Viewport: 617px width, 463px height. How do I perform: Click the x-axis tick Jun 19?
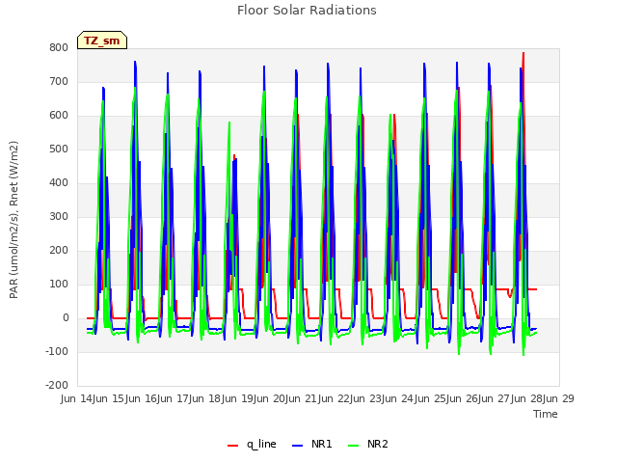click(239, 398)
